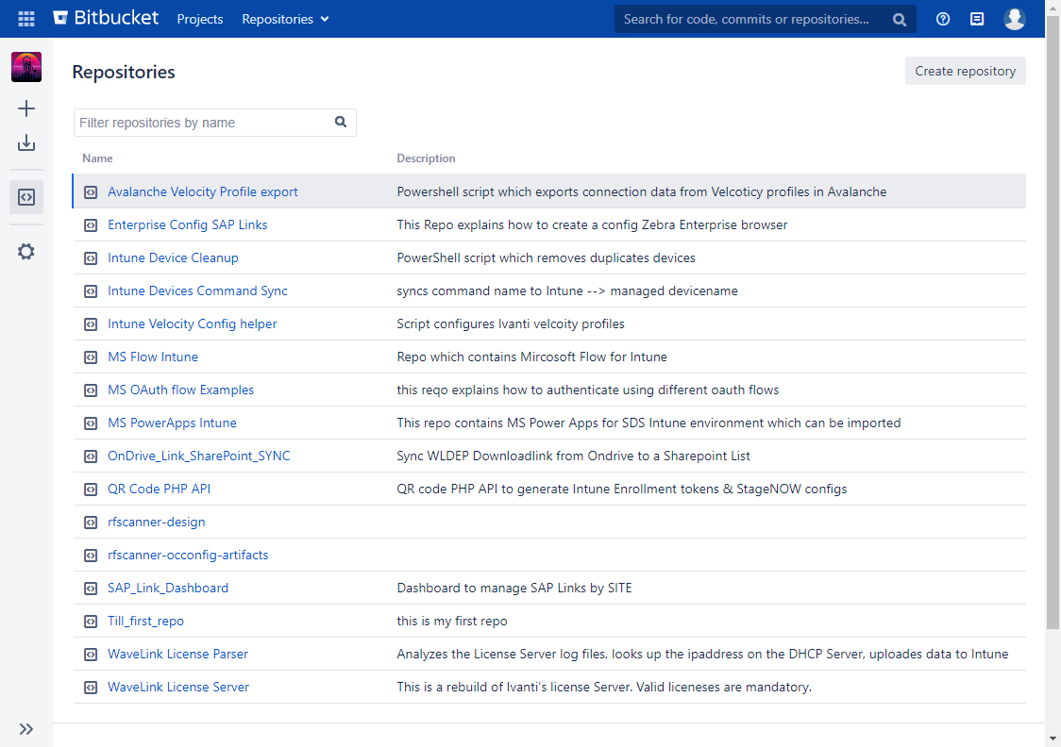Click description 'Script configures Ivanti velcoity profiles'

pos(510,324)
